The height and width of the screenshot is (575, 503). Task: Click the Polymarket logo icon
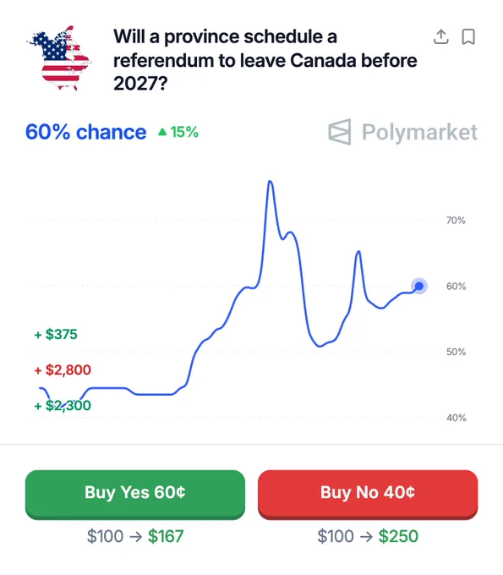340,132
